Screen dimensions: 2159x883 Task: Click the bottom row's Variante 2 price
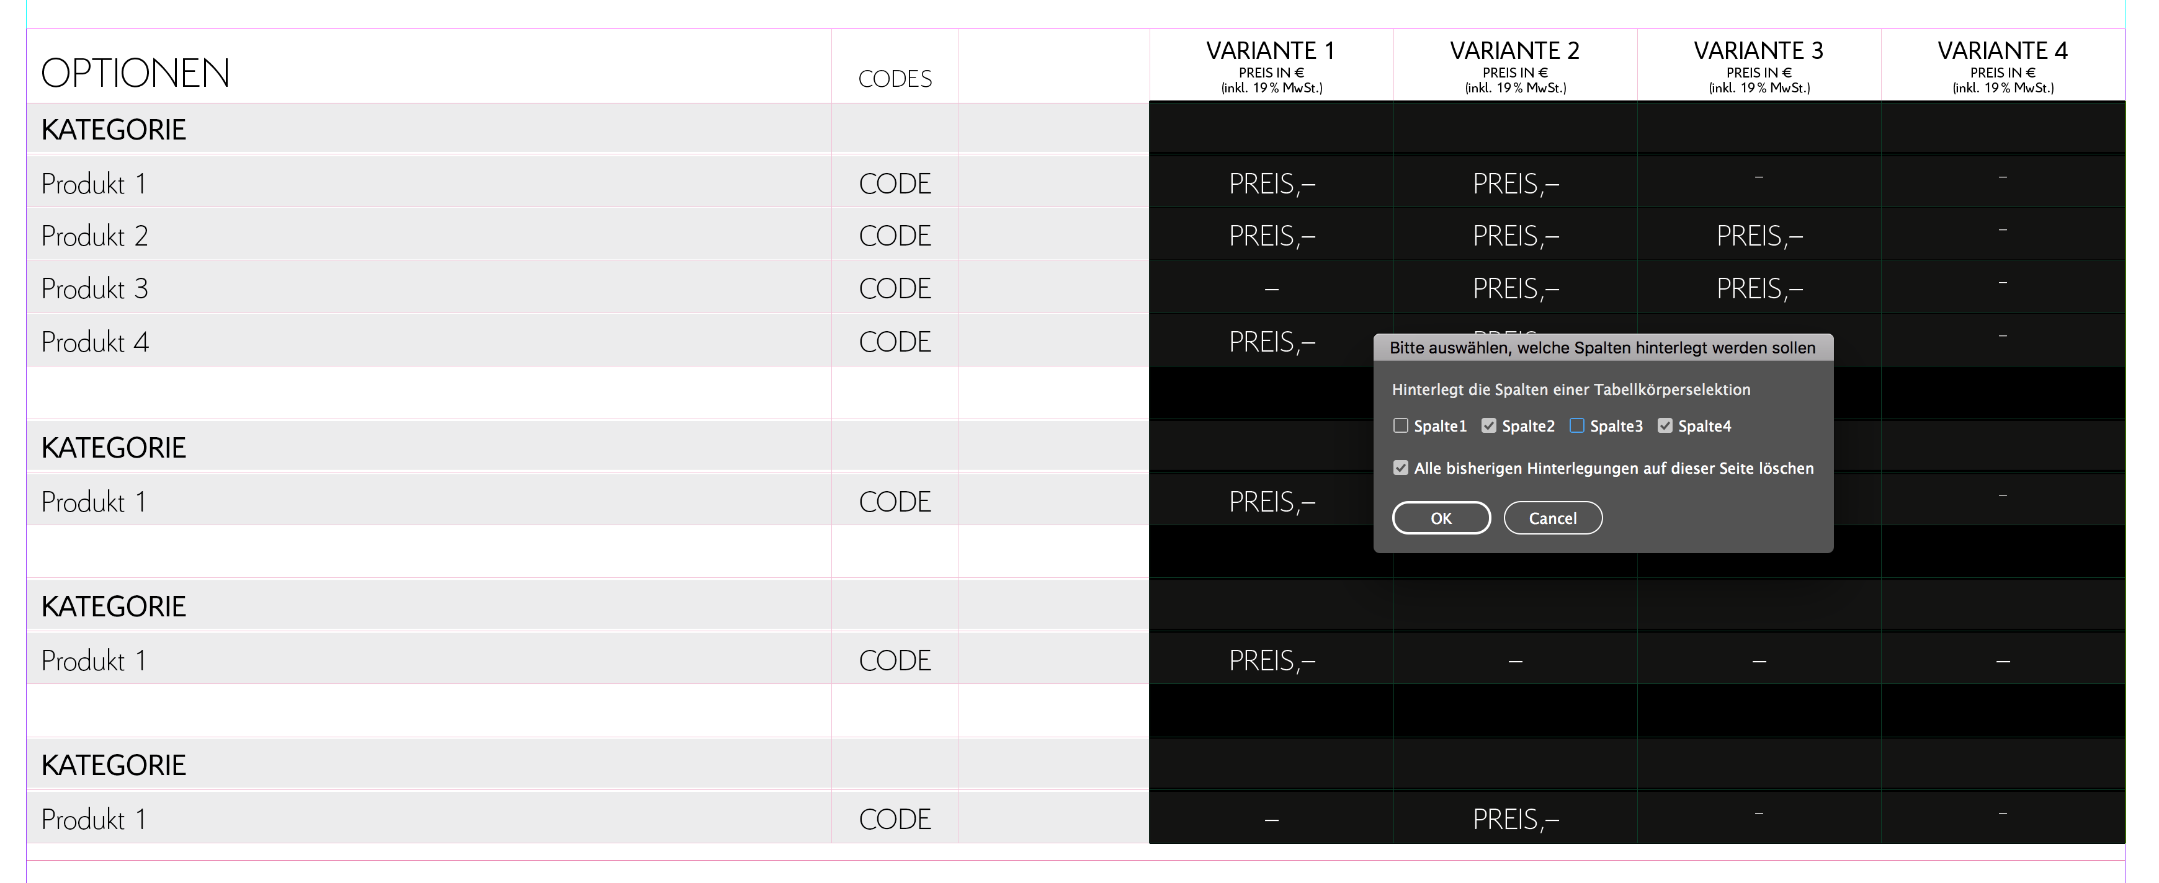point(1515,819)
